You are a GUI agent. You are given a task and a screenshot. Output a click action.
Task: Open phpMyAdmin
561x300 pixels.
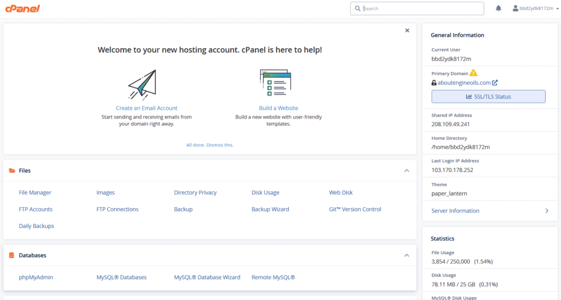tap(36, 277)
